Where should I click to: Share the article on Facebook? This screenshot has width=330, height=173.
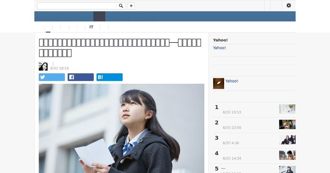[x=81, y=77]
